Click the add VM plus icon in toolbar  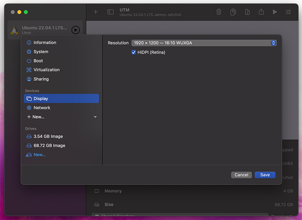coord(96,12)
